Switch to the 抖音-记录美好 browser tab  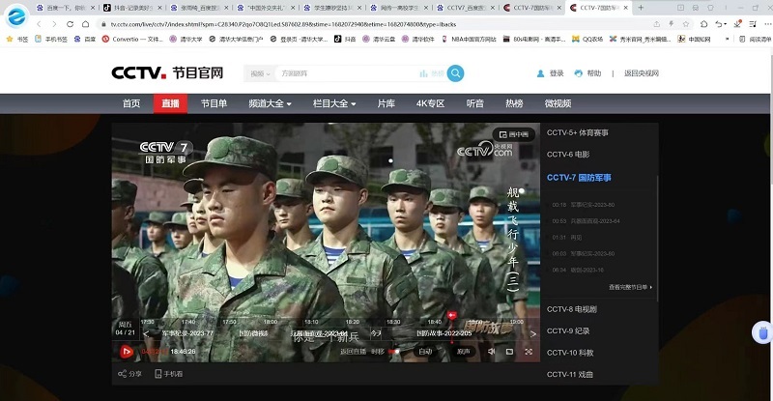(131, 8)
